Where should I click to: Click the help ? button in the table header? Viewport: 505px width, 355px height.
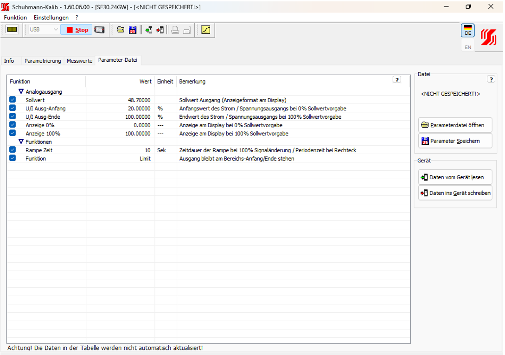point(397,80)
